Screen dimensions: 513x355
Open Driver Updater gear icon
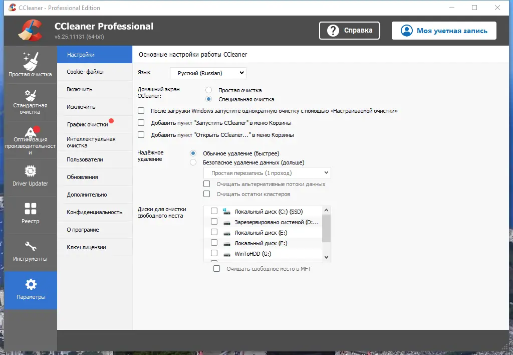[x=31, y=171]
